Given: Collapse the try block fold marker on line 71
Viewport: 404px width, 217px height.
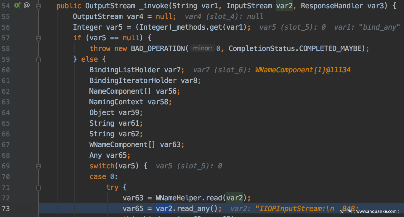Looking at the screenshot, I should [39, 187].
